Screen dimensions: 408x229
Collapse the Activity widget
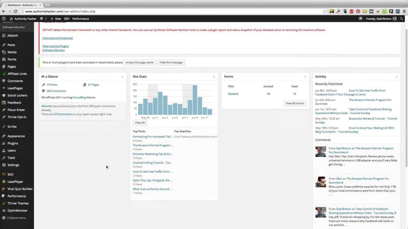[x=397, y=77]
